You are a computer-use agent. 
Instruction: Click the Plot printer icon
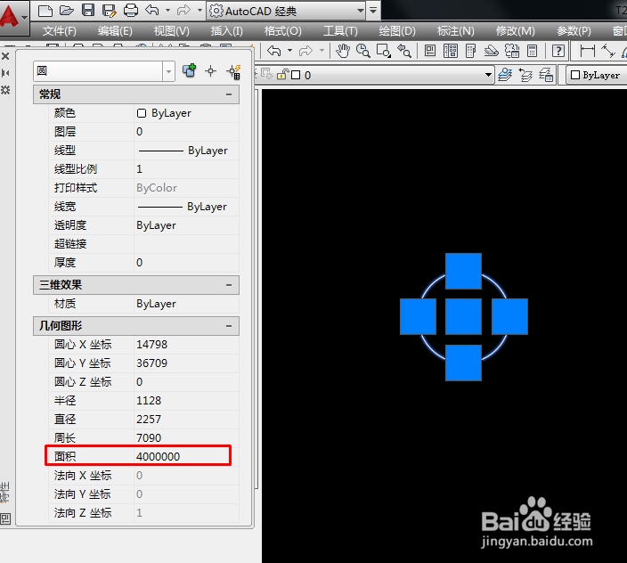[130, 11]
